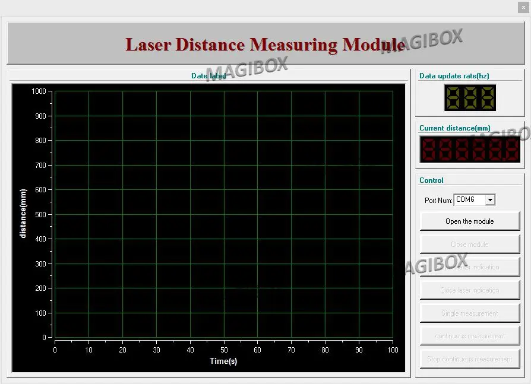Click the Port Num: label
Screen dimensions: 531x384
point(438,200)
